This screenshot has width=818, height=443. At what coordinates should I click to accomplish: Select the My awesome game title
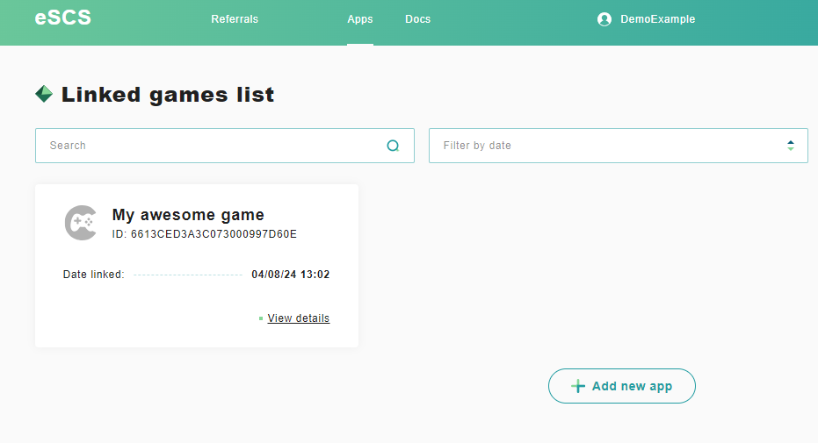(188, 215)
